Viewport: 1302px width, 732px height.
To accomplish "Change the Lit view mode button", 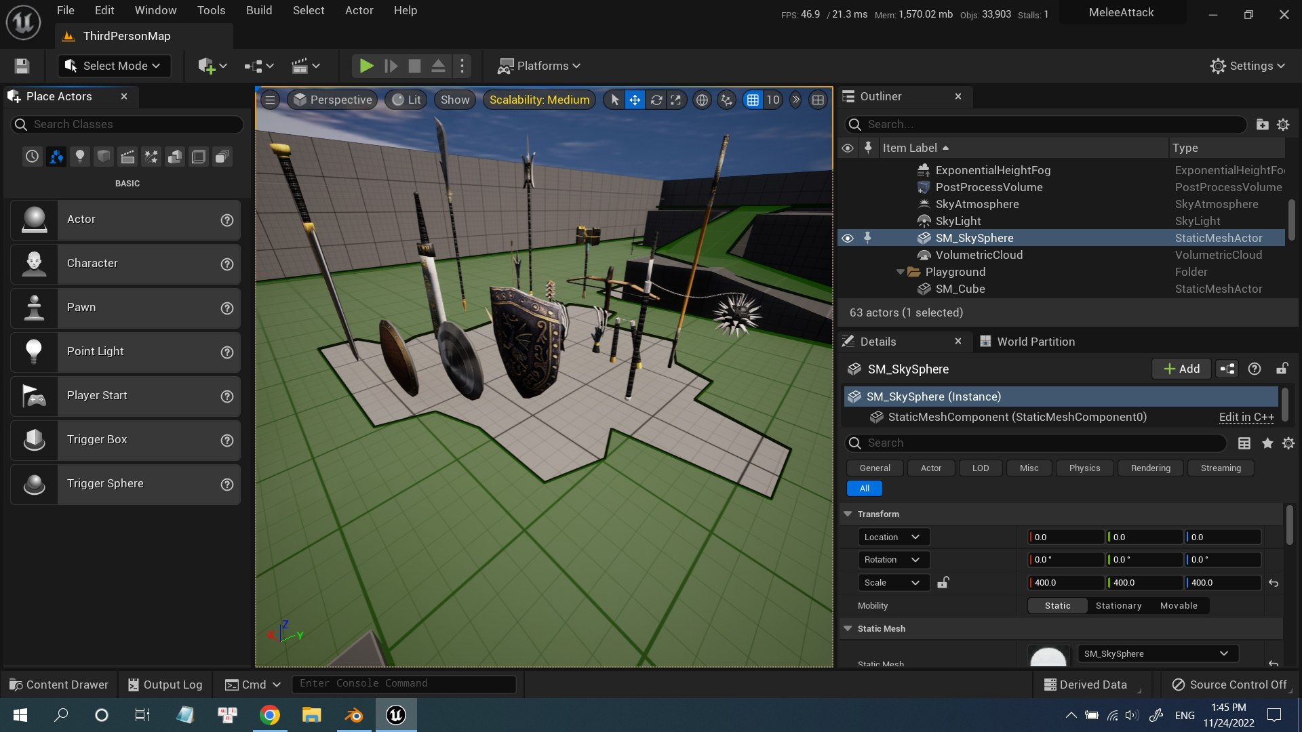I will (x=406, y=100).
